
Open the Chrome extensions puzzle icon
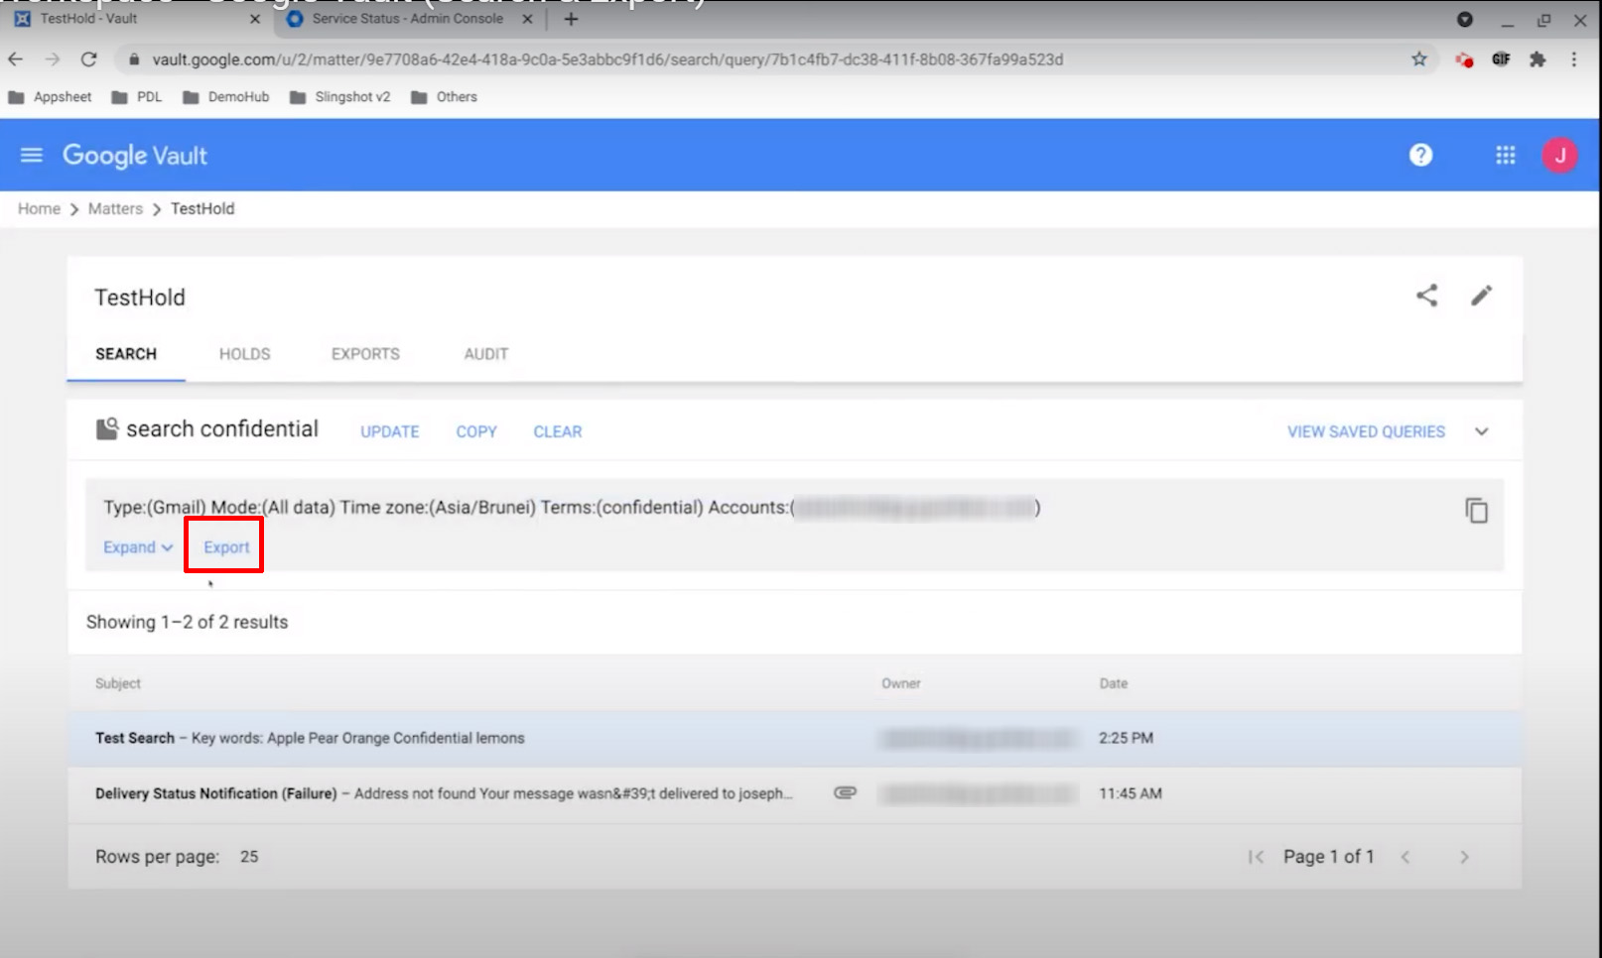(x=1537, y=60)
